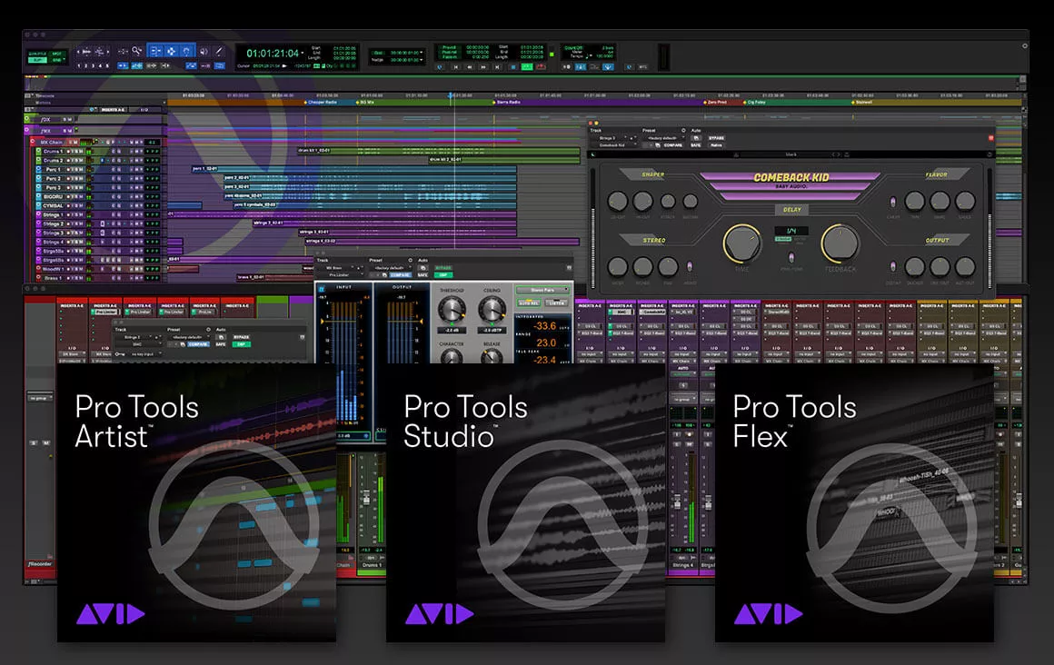The image size is (1054, 665).
Task: Open the 1/4 note sync dropdown on Comeback Kid
Action: pos(792,231)
